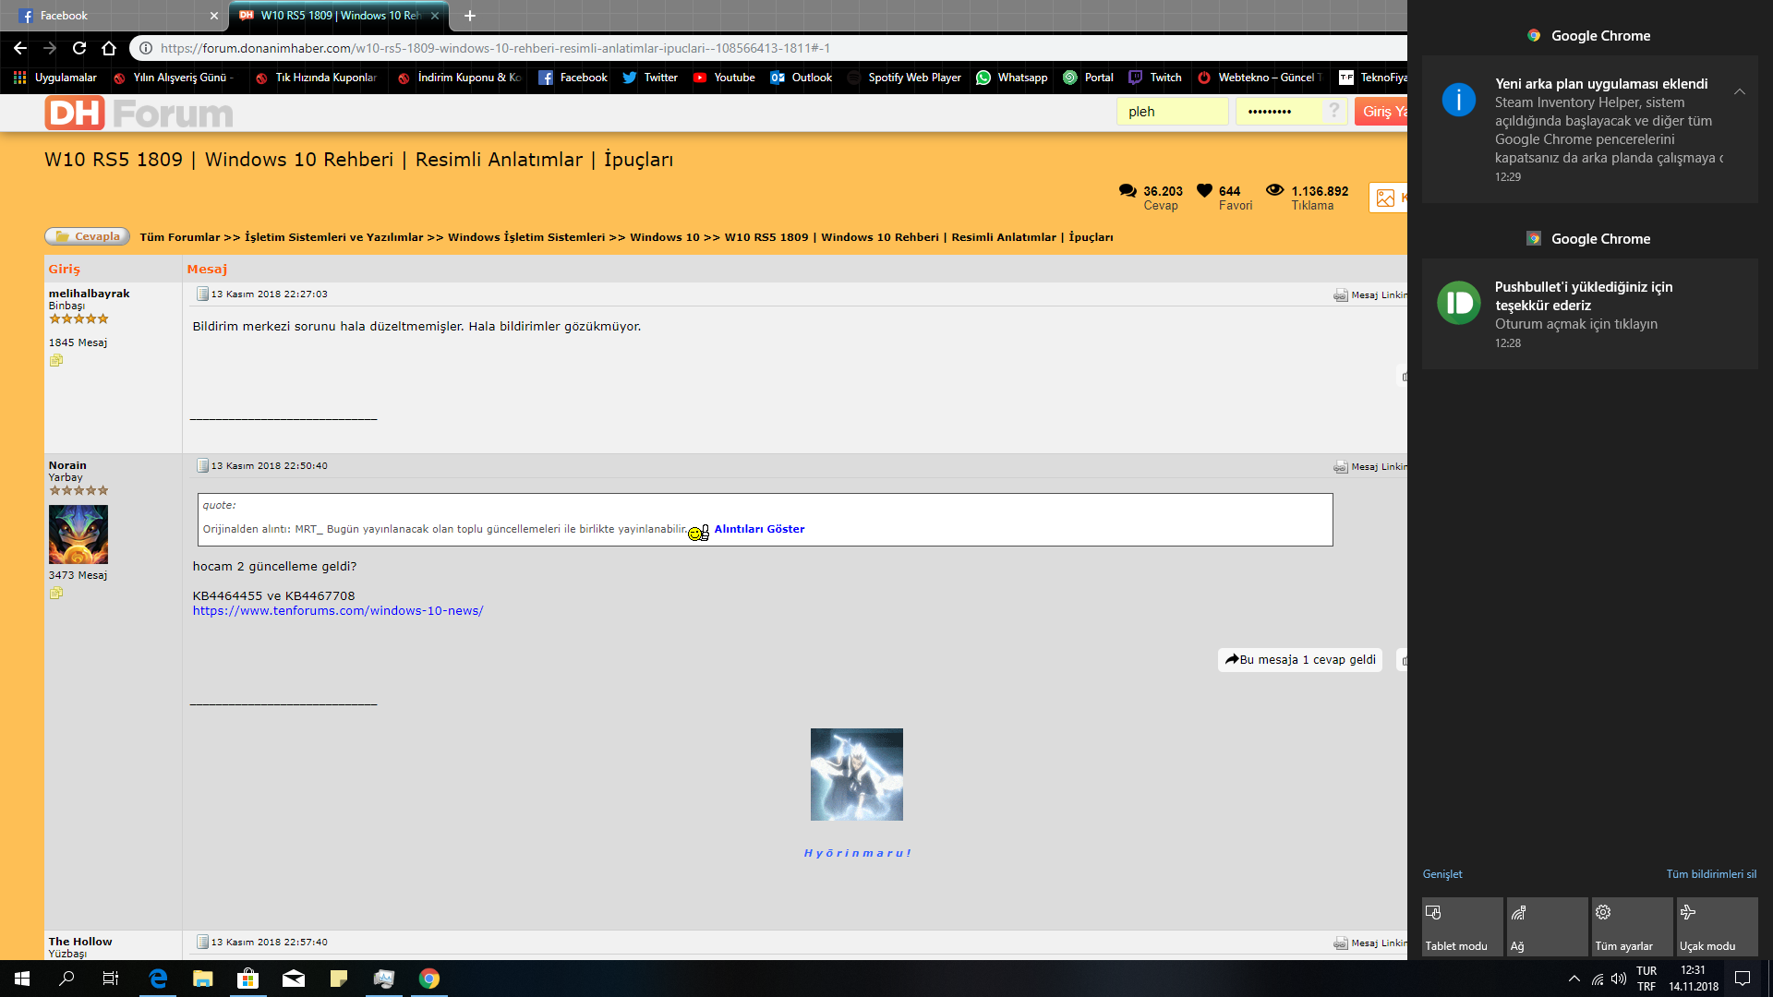
Task: Expand the Alıntıları Göster quote section
Action: (x=757, y=528)
